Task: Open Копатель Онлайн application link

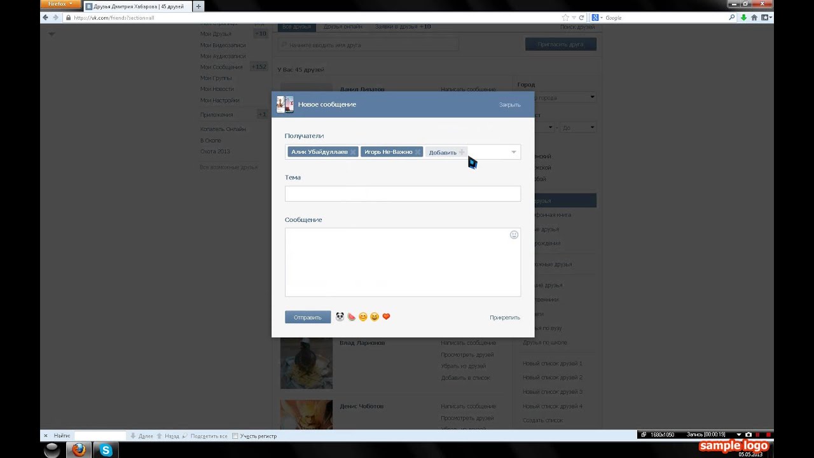Action: click(223, 129)
